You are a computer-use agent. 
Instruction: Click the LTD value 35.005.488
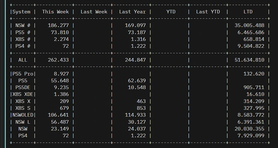click(x=249, y=26)
